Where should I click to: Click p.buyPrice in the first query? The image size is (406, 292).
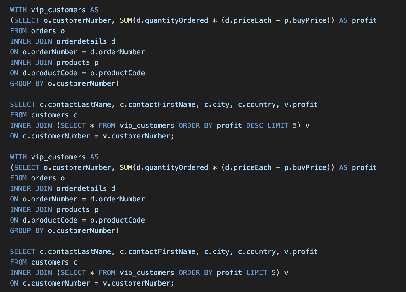[x=305, y=20]
